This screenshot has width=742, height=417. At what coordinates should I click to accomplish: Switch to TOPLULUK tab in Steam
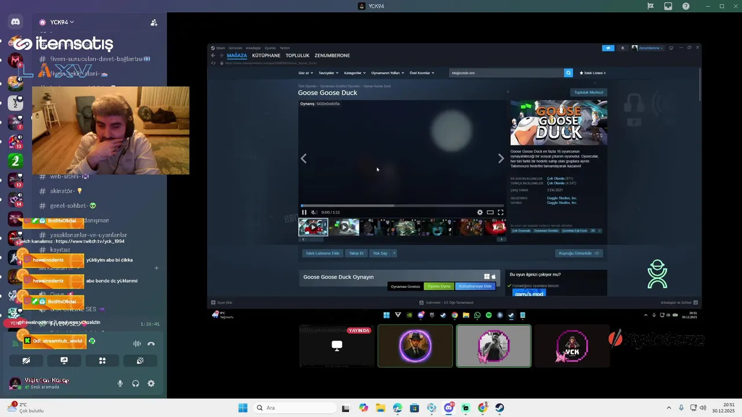point(297,56)
